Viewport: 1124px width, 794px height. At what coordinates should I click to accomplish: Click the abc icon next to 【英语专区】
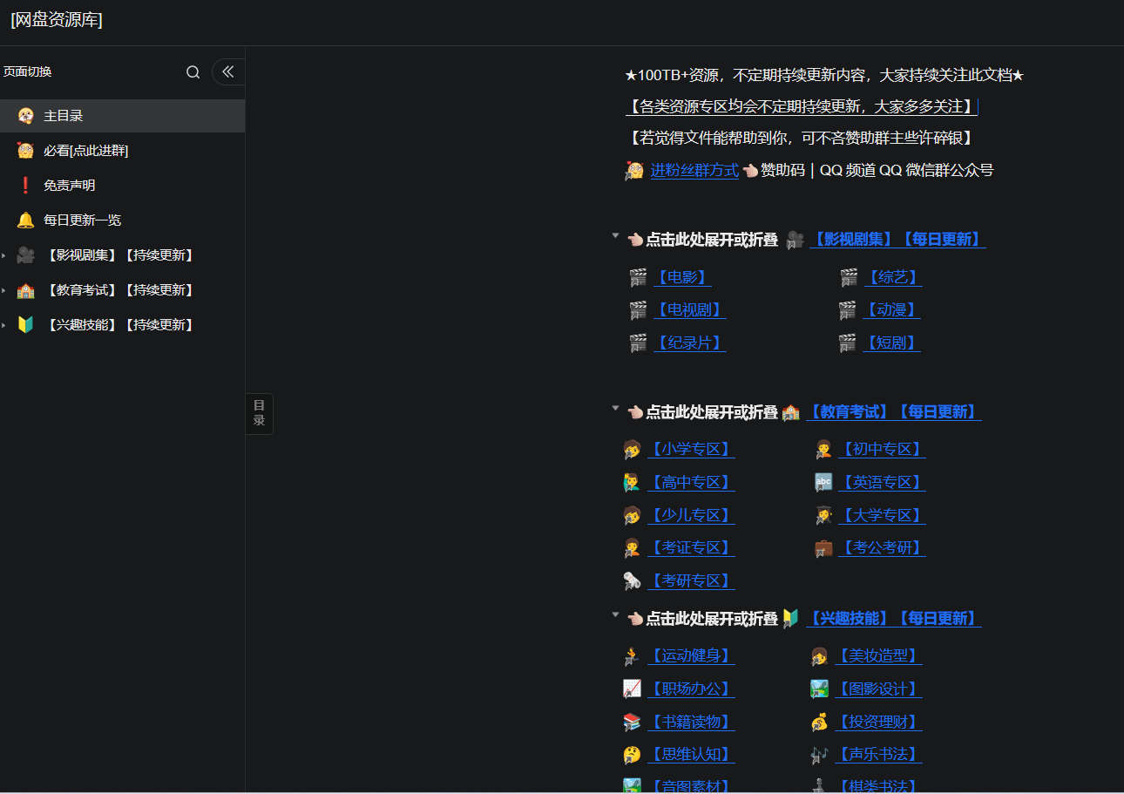click(823, 483)
